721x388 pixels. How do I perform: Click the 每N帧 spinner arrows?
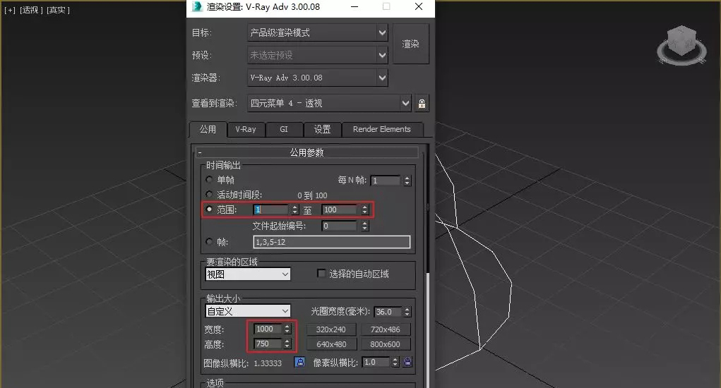tap(407, 181)
